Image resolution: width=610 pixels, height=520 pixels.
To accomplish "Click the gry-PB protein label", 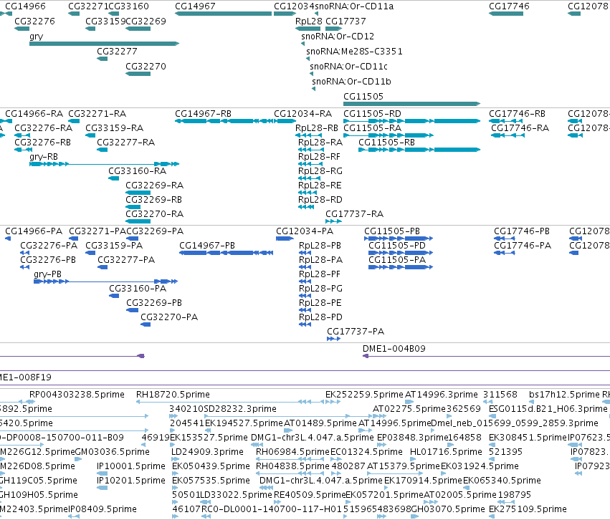I will pyautogui.click(x=47, y=274).
